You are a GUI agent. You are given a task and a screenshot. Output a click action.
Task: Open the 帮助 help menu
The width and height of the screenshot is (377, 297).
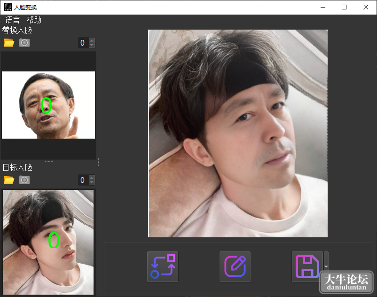[x=34, y=20]
